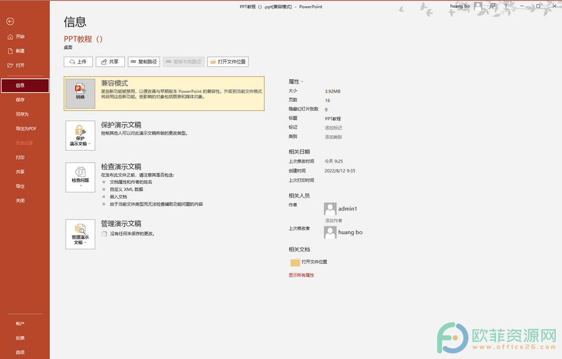Open file location under 相关文档

308,262
